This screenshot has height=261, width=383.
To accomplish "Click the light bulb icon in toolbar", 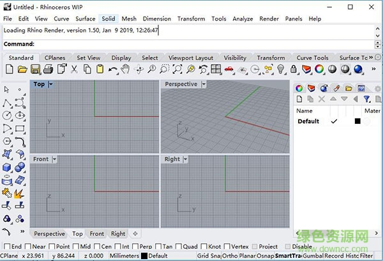I will coord(280,69).
